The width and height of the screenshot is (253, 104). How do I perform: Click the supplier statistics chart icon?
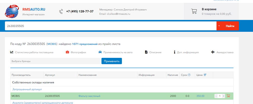[x=12, y=52]
